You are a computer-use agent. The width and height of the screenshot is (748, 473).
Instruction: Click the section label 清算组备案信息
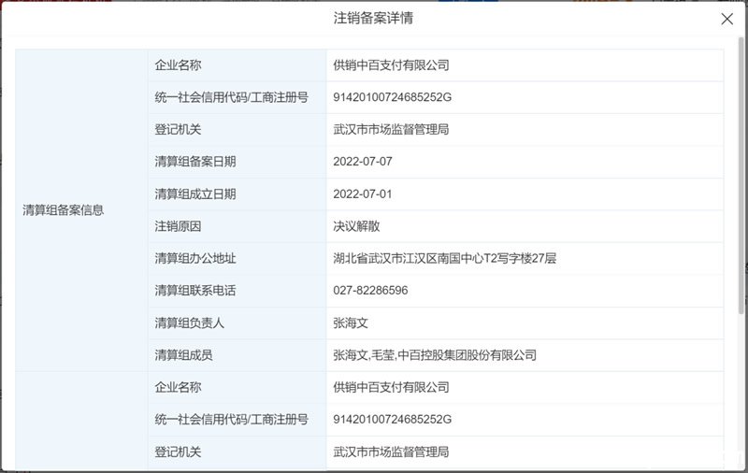point(63,209)
